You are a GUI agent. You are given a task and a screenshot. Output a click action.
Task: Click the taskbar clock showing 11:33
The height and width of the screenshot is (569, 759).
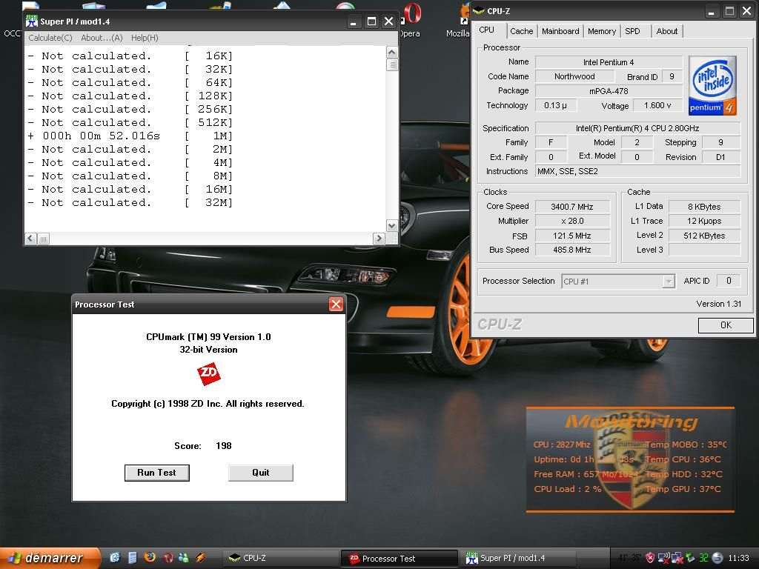(x=738, y=558)
